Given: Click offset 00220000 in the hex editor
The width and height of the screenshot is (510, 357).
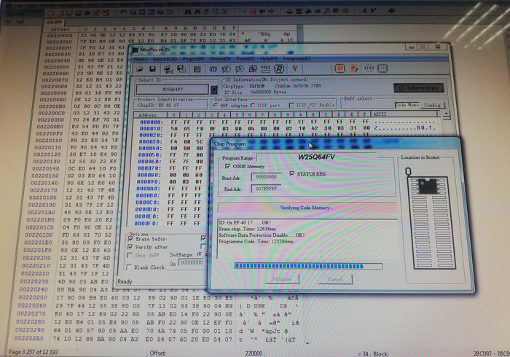Looking at the screenshot, I should pyautogui.click(x=60, y=36).
